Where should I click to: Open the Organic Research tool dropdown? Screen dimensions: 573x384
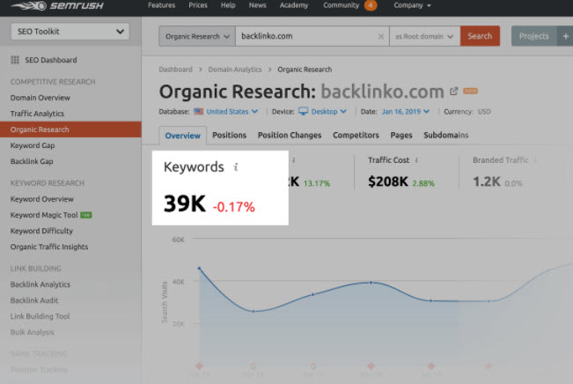197,36
